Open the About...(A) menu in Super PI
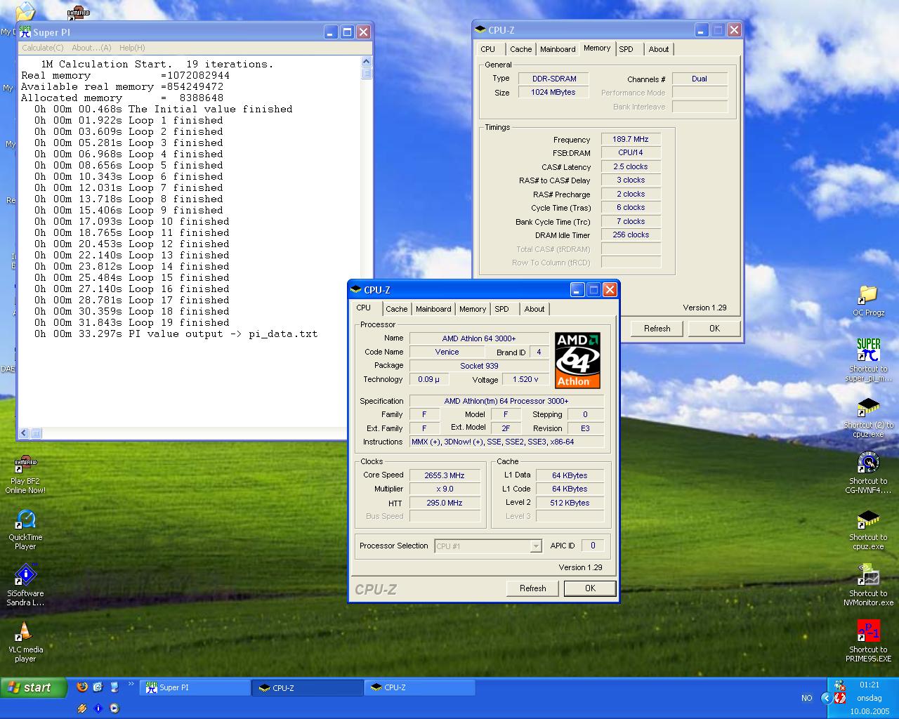Screen dimensions: 899x719 click(91, 48)
